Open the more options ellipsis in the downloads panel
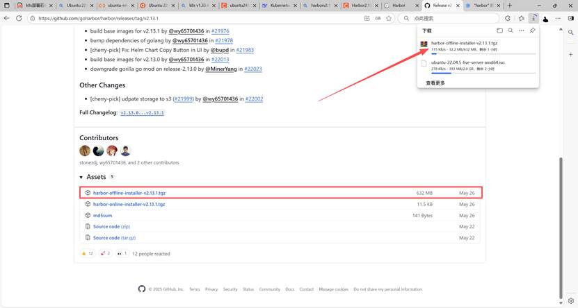The width and height of the screenshot is (578, 308). [x=521, y=31]
